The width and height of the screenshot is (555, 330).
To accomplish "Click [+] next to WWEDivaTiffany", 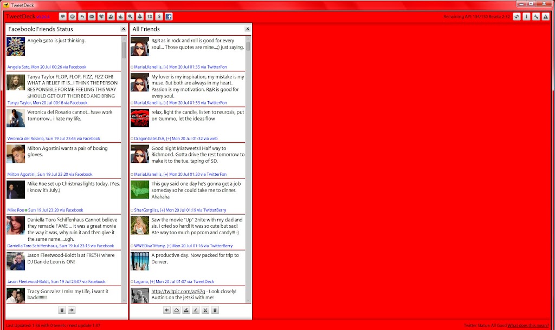I will pos(169,246).
